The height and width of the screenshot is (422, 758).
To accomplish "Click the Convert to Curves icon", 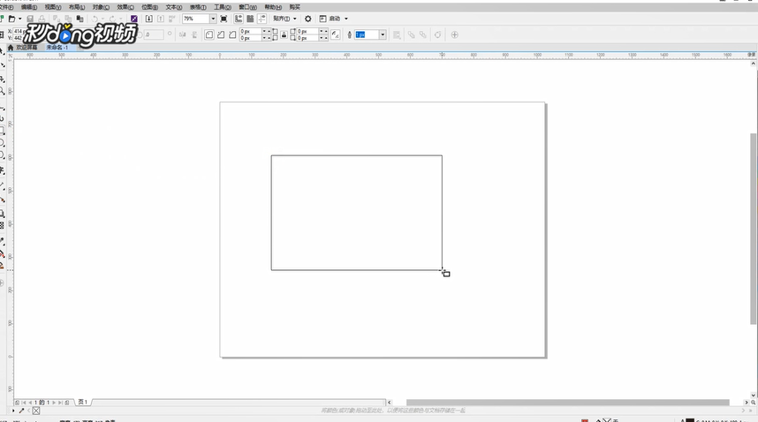I will click(437, 34).
